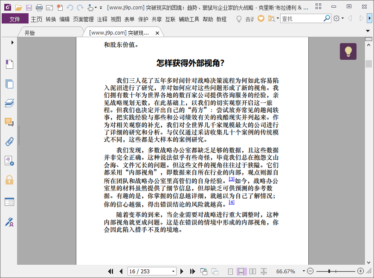This screenshot has height=278, width=374.
Task: Toggle continuous page view mode
Action: (x=241, y=271)
